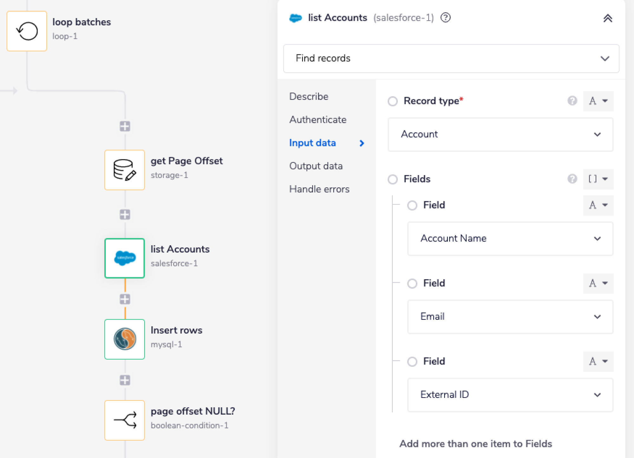Click Add more than one item to Fields

click(x=475, y=444)
